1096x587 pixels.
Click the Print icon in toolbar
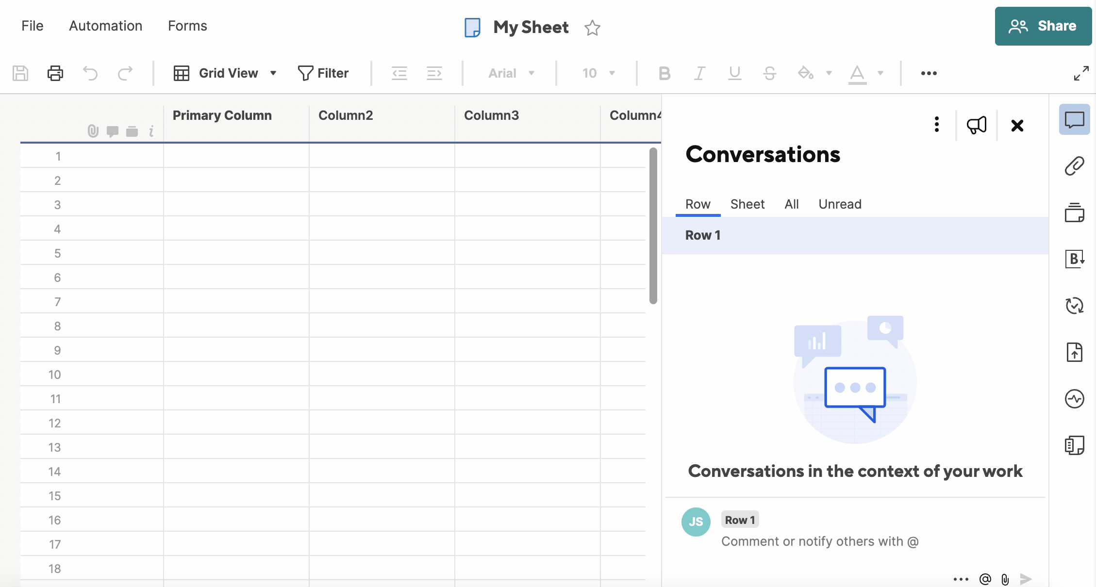[x=55, y=73]
